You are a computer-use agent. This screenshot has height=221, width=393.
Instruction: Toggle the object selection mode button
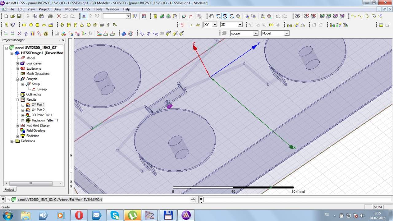point(84,16)
